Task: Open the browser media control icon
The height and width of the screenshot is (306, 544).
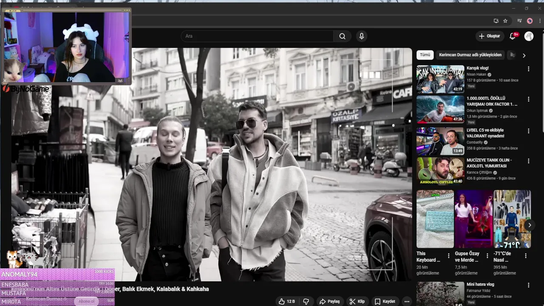Action: 519,21
